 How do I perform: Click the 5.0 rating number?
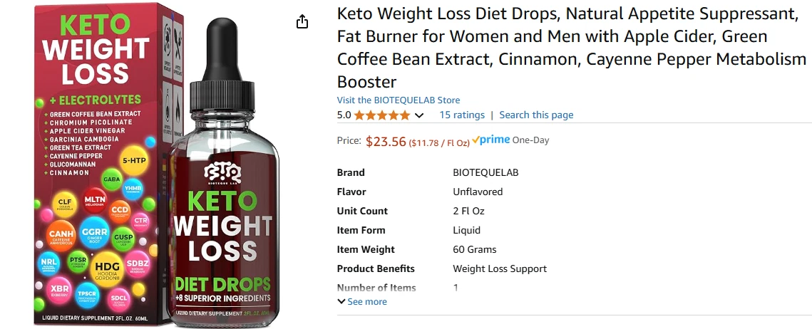(x=344, y=115)
